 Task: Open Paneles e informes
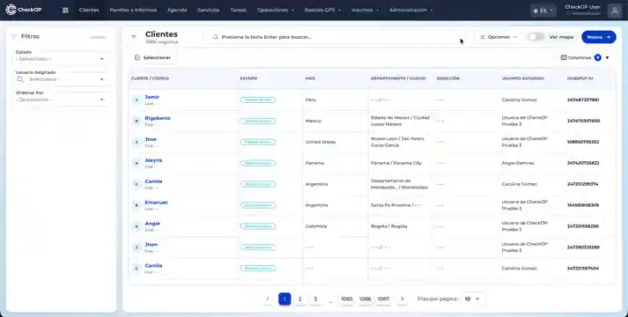point(133,10)
